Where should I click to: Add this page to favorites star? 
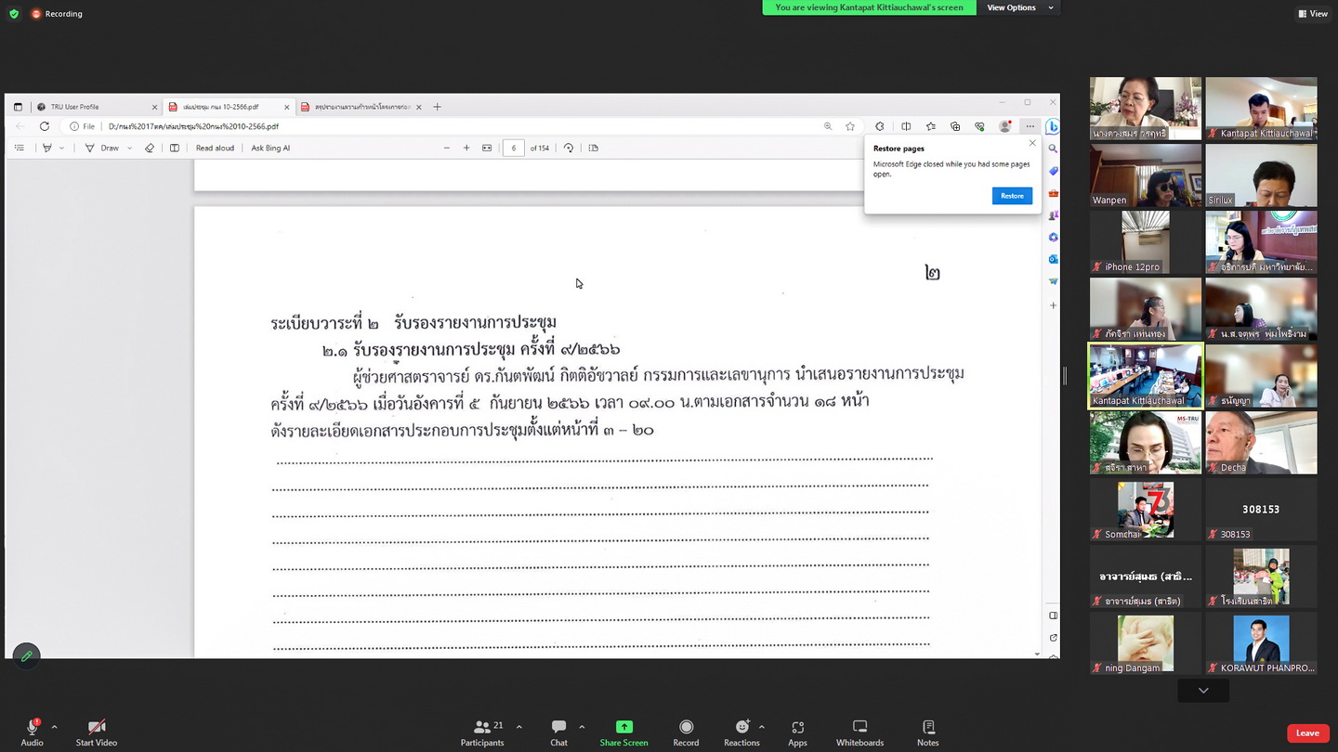[x=850, y=126]
